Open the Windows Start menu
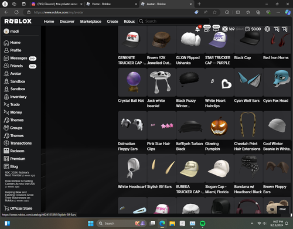The image size is (293, 229). pos(91,223)
